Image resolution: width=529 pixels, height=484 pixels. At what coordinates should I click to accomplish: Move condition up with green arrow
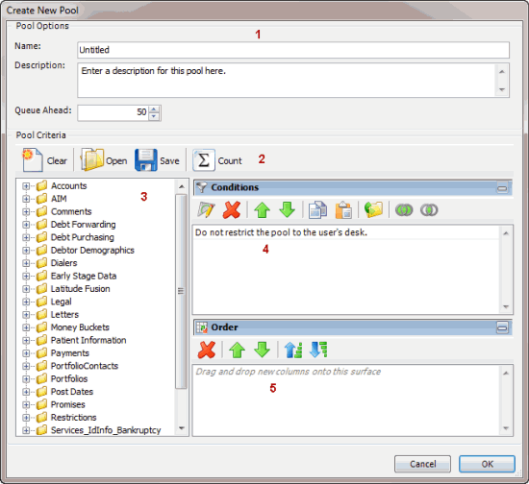click(263, 210)
